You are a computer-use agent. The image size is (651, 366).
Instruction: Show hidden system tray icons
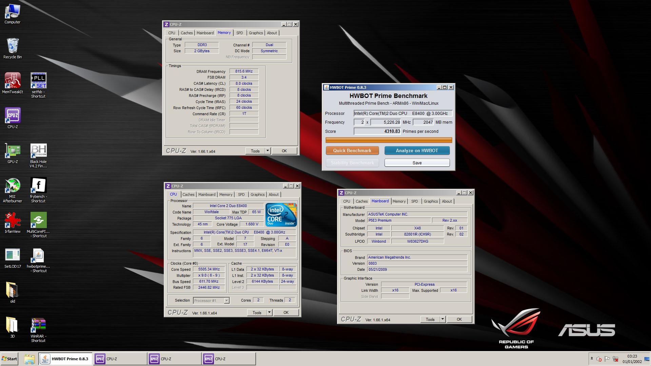(592, 359)
